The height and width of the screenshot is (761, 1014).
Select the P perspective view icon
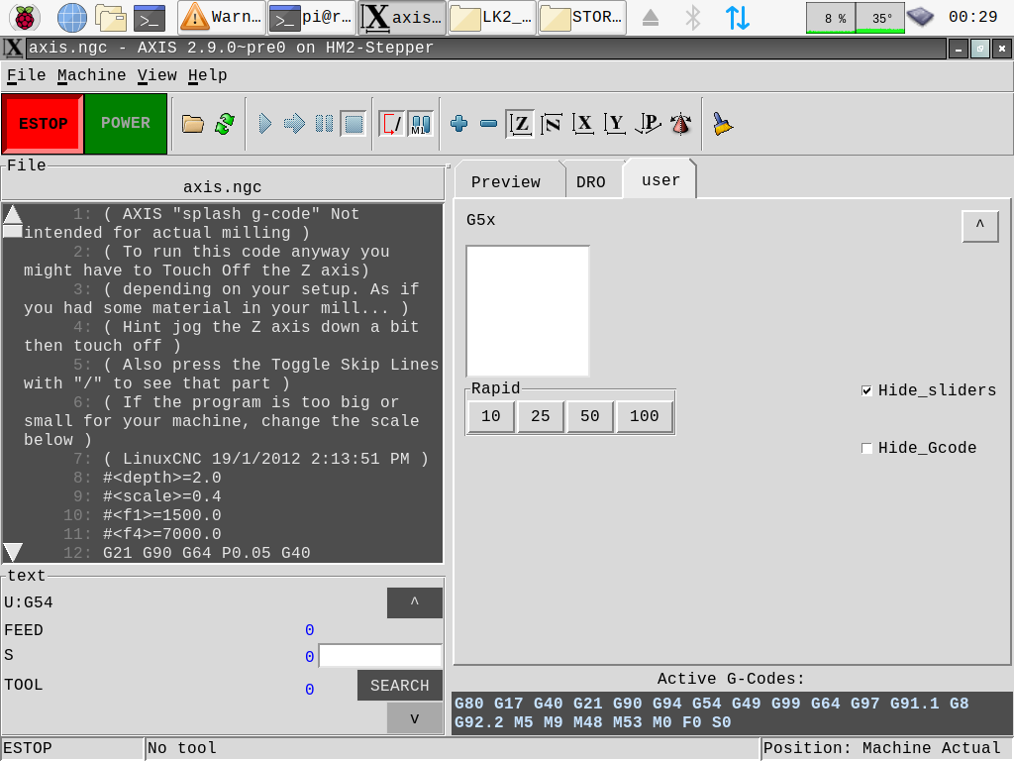coord(648,124)
